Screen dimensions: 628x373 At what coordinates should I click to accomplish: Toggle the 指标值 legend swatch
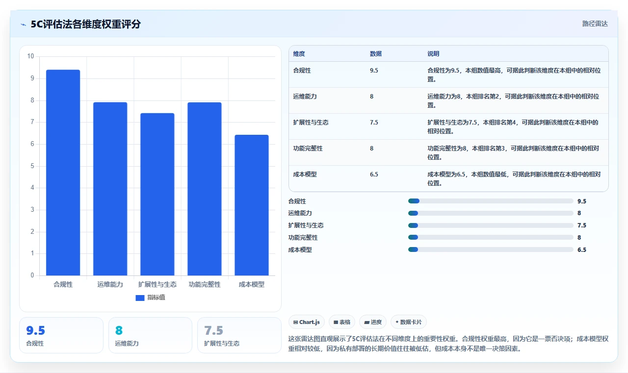(x=140, y=298)
